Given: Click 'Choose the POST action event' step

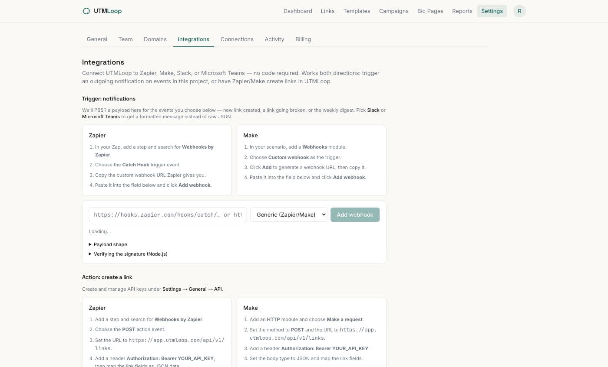Looking at the screenshot, I should [130, 329].
